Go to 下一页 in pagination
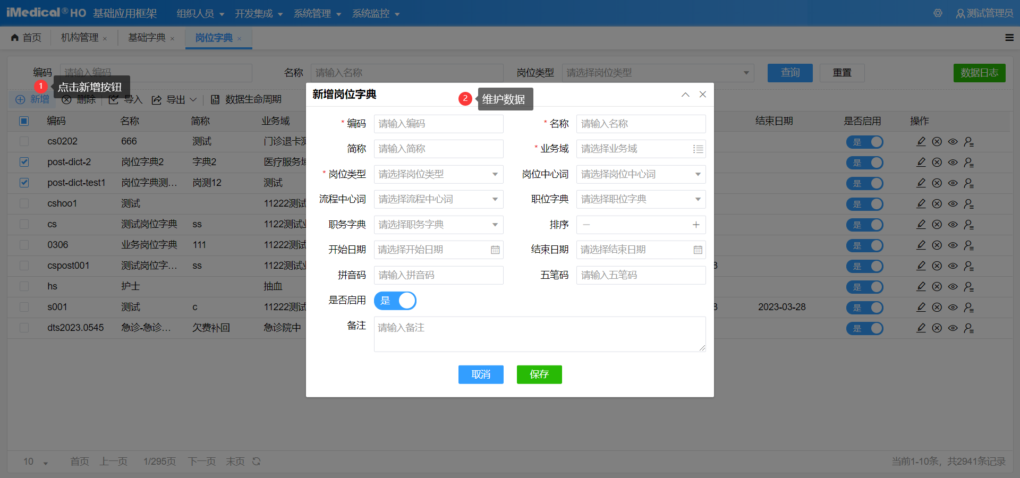 point(202,462)
